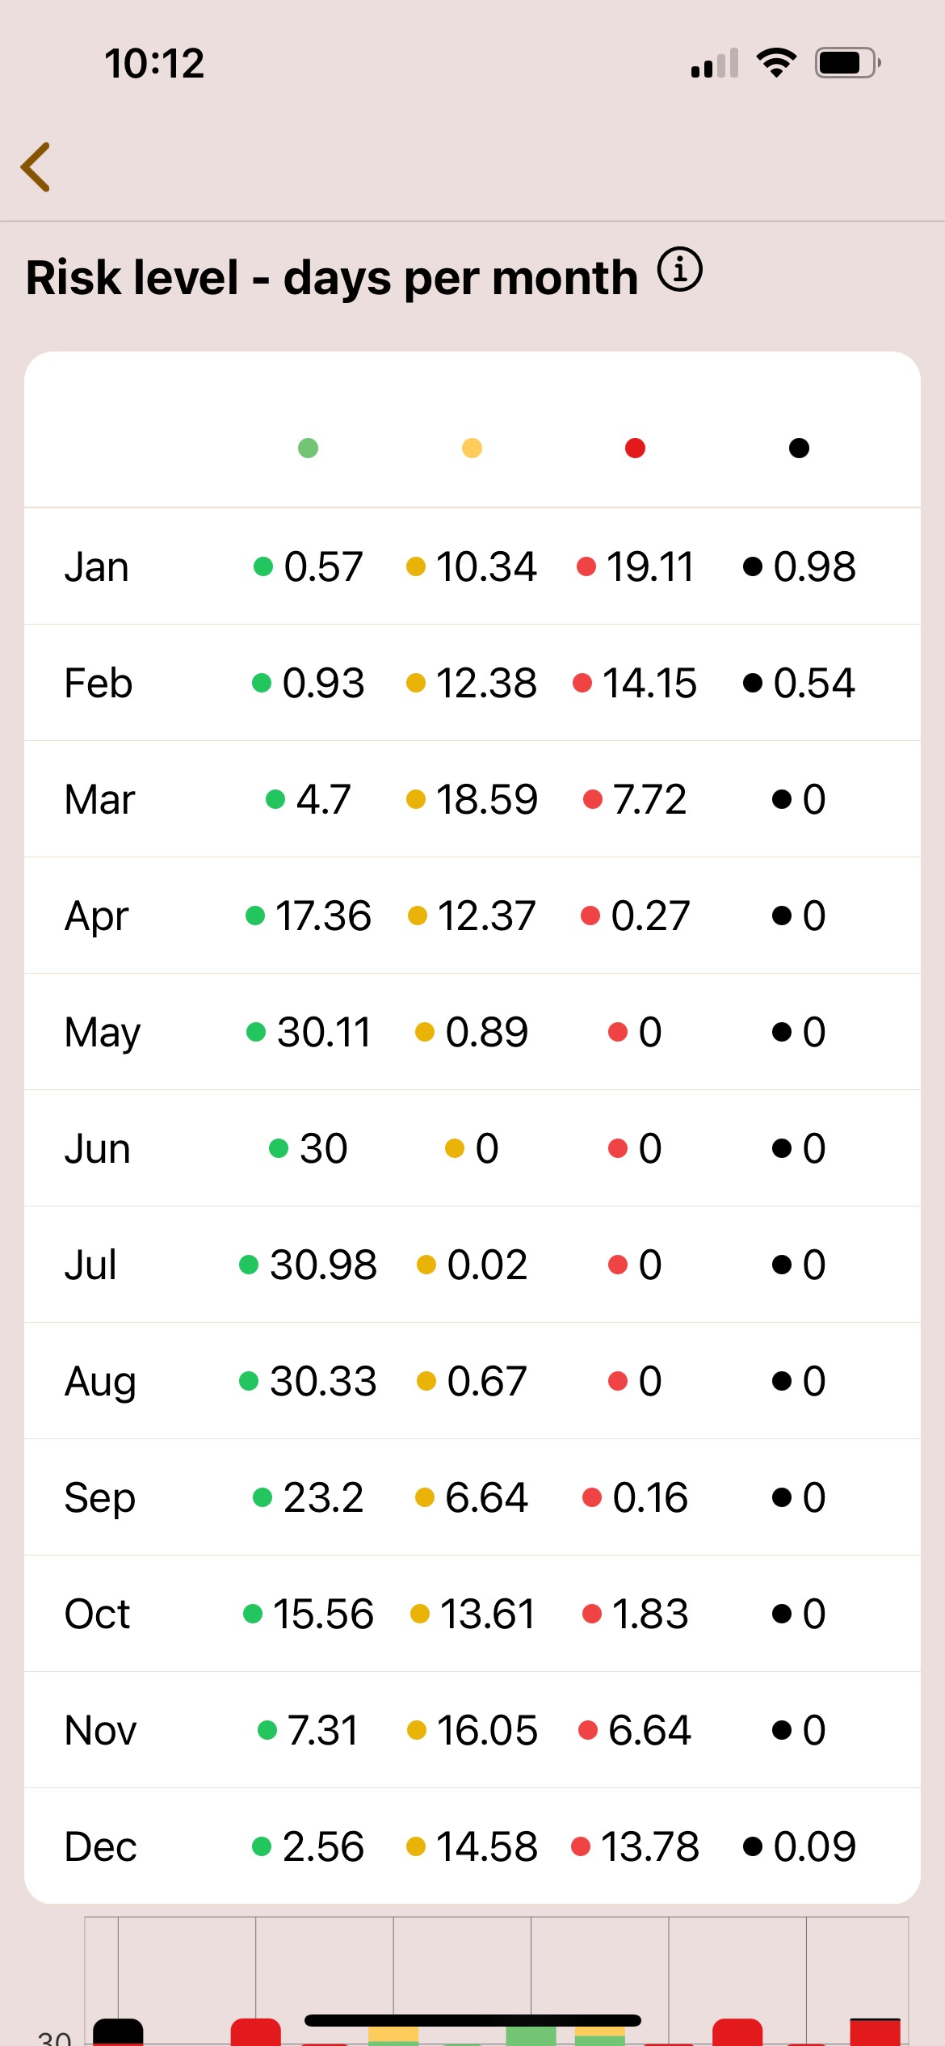945x2046 pixels.
Task: Tap the back chevron arrow
Action: (x=36, y=167)
